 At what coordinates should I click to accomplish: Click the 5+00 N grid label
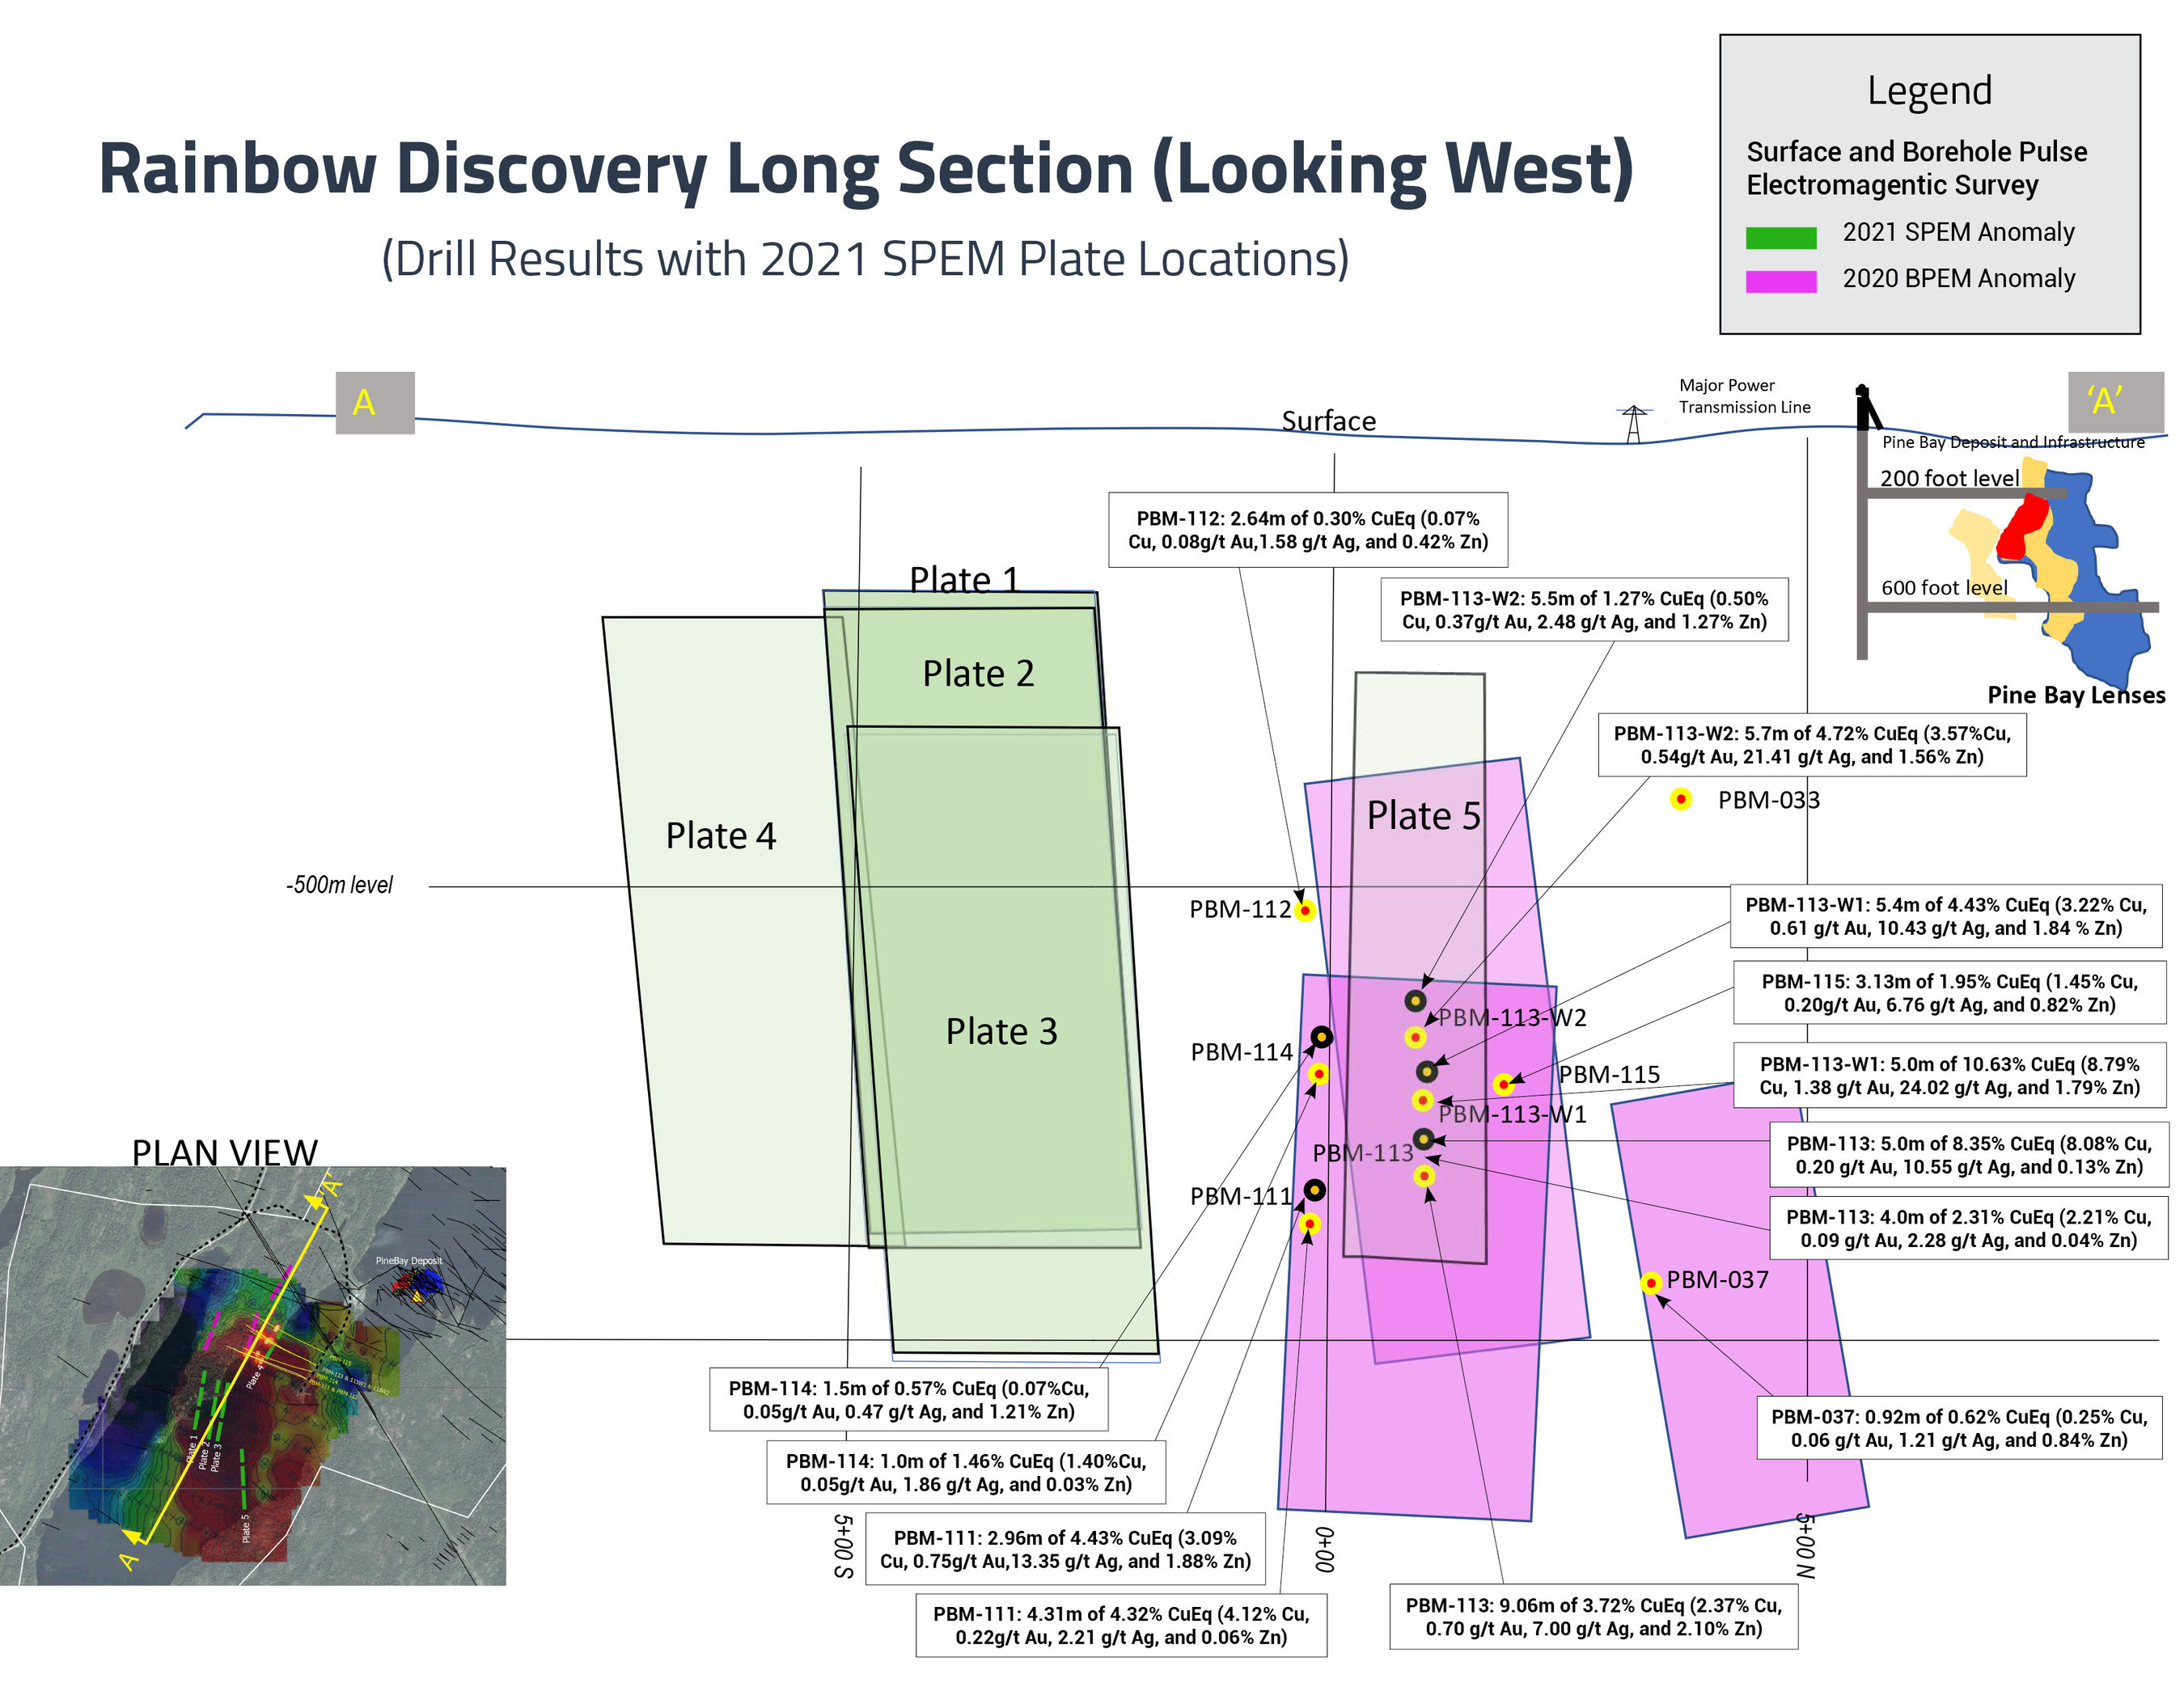[x=1805, y=1545]
